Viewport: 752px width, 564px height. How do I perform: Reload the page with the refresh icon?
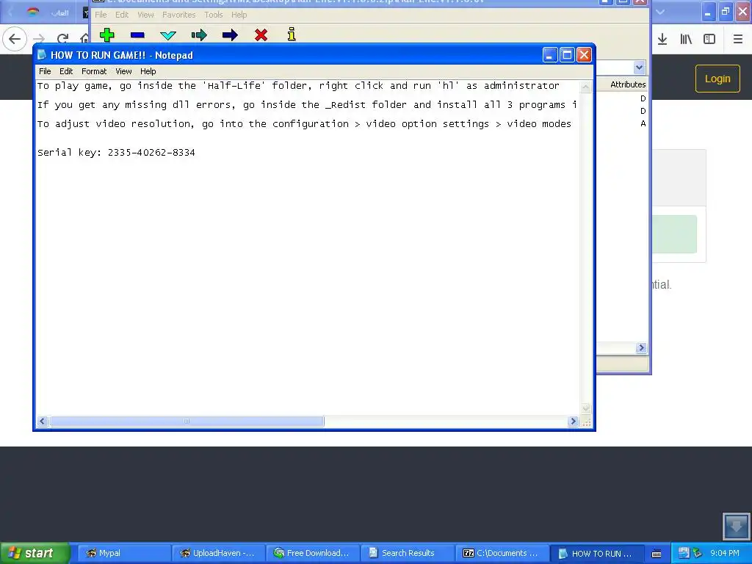coord(62,39)
